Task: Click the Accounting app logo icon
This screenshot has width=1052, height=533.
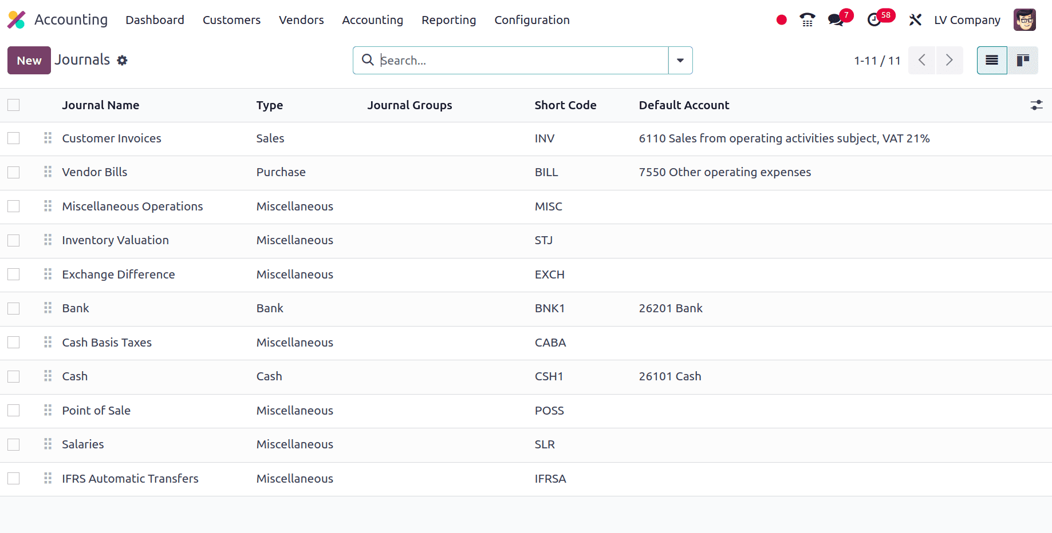Action: [x=17, y=20]
